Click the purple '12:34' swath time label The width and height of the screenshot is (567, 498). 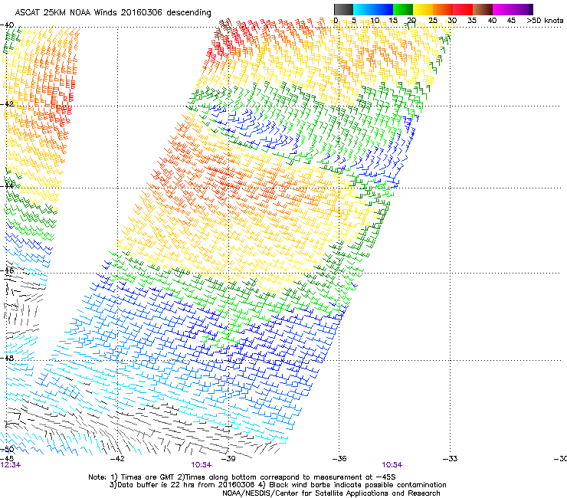pyautogui.click(x=11, y=465)
